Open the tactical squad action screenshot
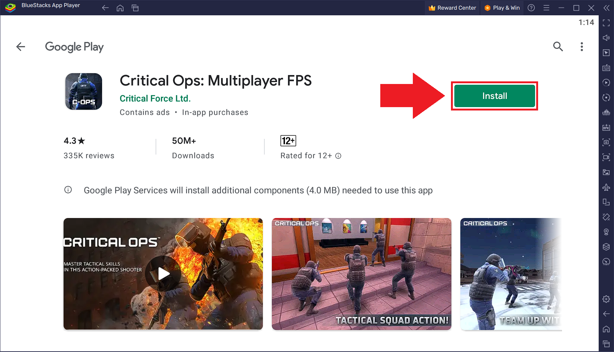Image resolution: width=614 pixels, height=352 pixels. 361,274
